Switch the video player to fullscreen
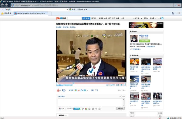The width and height of the screenshot is (182, 119). [x=125, y=85]
